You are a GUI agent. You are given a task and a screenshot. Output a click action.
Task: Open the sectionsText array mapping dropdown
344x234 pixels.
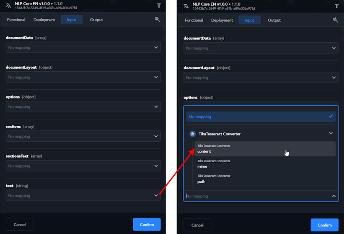[83, 166]
